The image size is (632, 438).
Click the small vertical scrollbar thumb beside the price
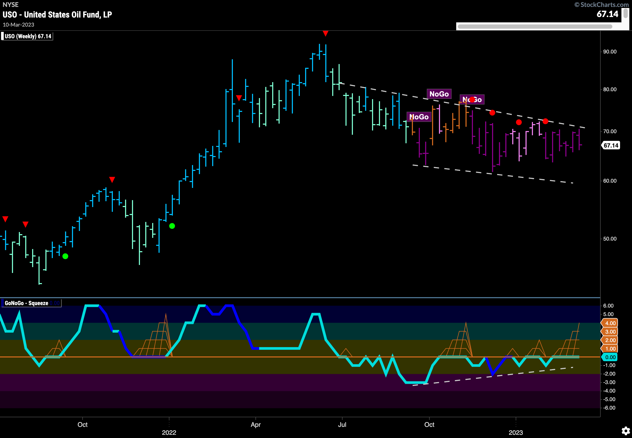coord(625,13)
